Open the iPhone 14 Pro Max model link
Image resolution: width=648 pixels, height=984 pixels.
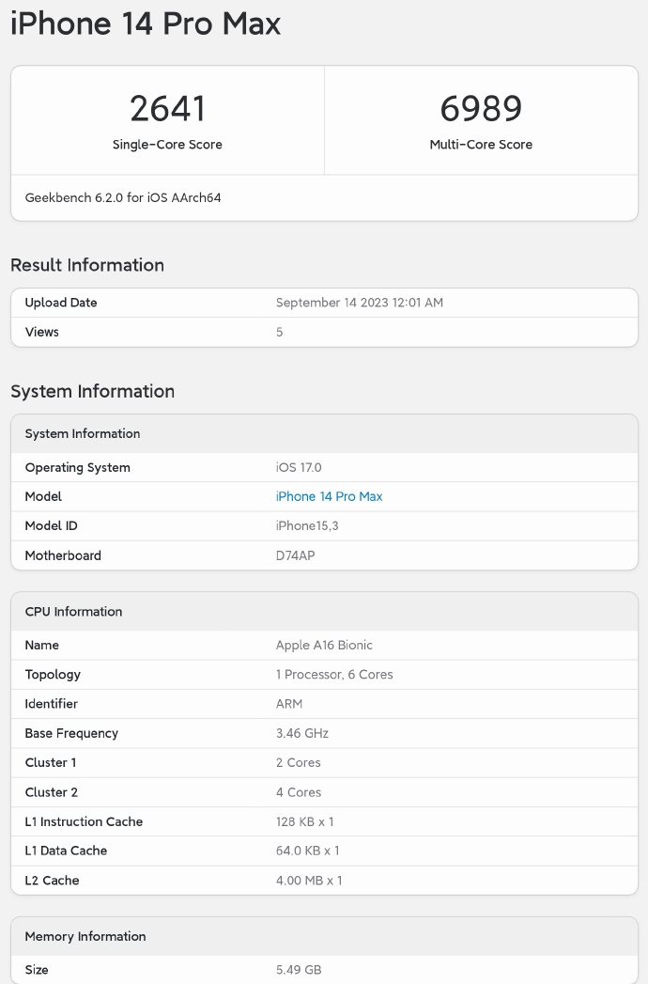[329, 496]
